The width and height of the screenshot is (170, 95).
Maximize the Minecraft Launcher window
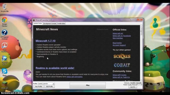(135, 20)
